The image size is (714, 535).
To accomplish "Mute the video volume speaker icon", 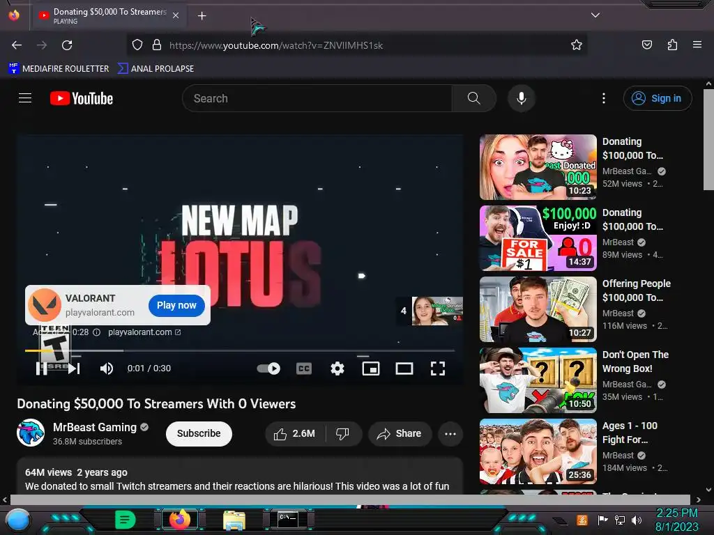I will 107,369.
